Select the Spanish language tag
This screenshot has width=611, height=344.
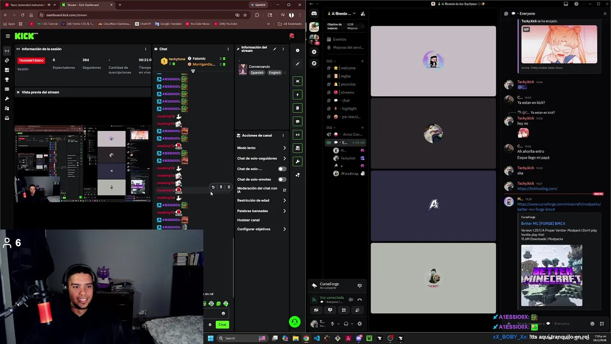click(x=257, y=73)
